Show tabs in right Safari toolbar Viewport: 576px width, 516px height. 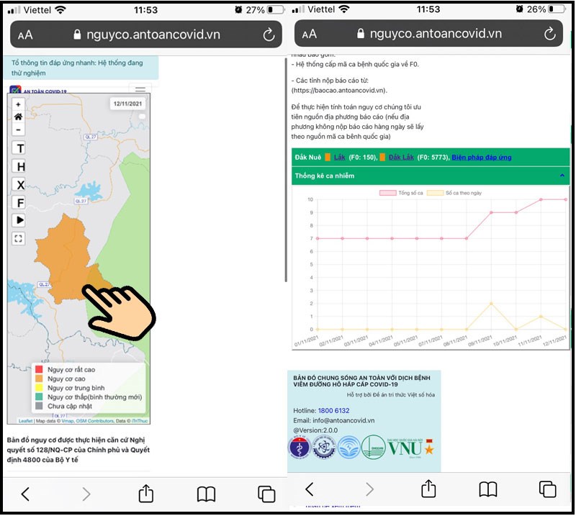click(547, 489)
